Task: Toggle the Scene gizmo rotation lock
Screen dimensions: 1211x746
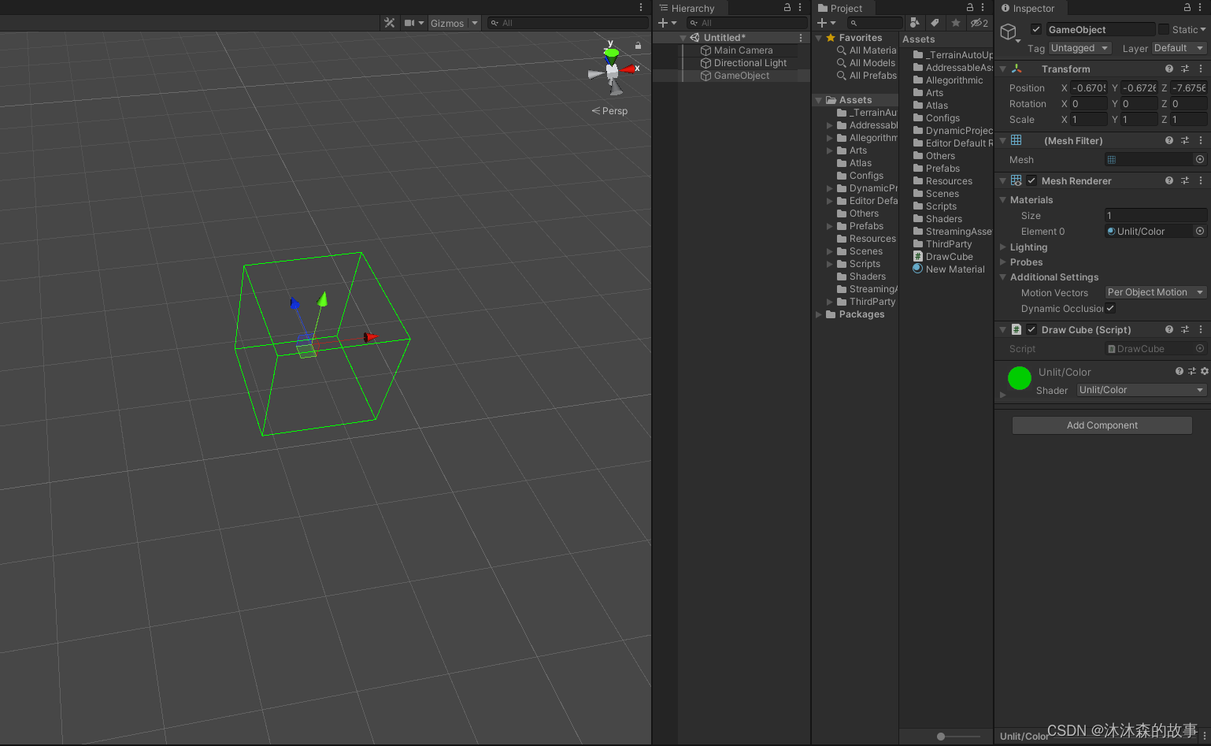Action: [x=638, y=46]
